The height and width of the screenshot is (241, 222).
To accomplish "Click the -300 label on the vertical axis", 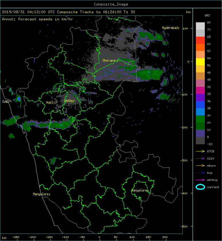I will [x=184, y=160].
